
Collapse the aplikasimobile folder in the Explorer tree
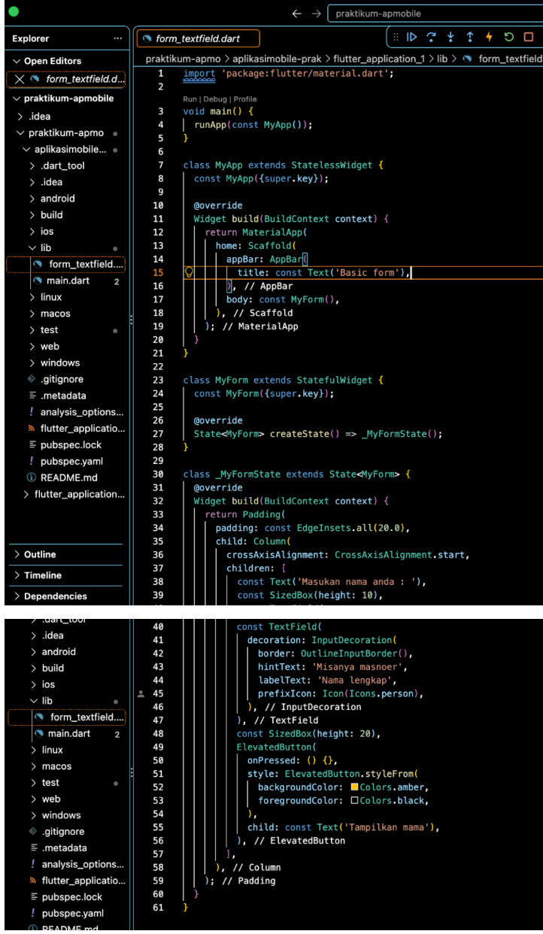click(x=27, y=150)
